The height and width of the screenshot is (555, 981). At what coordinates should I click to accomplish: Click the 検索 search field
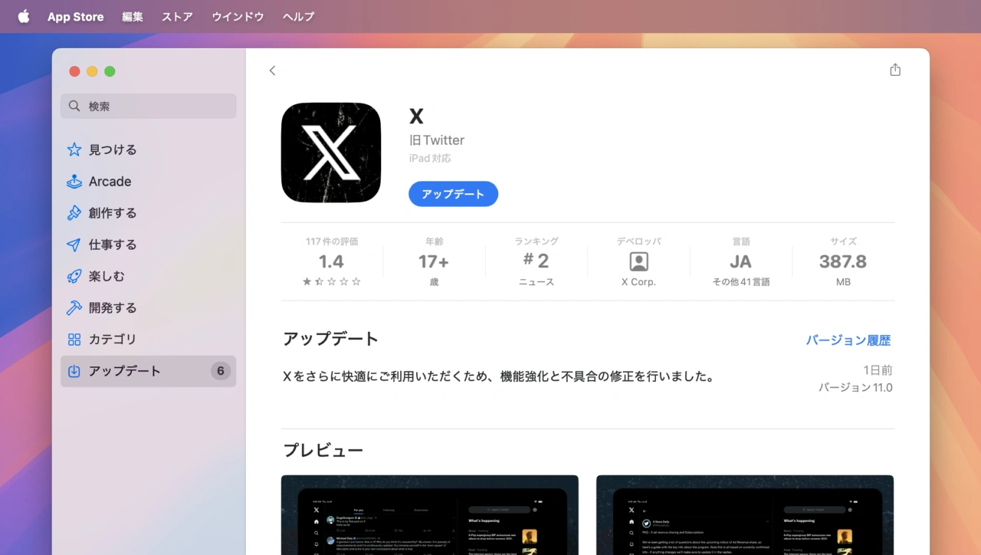(x=148, y=107)
